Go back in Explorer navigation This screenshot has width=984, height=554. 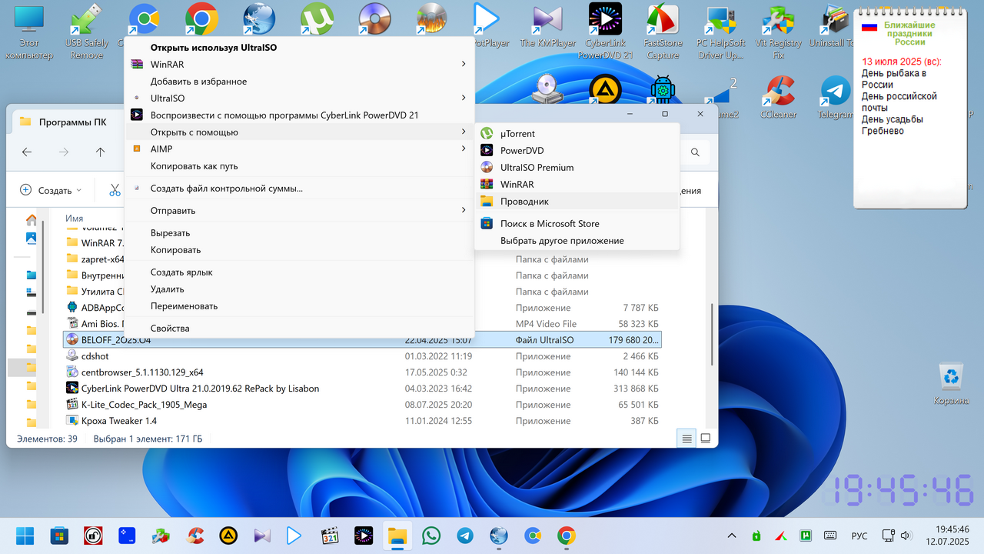pyautogui.click(x=27, y=152)
